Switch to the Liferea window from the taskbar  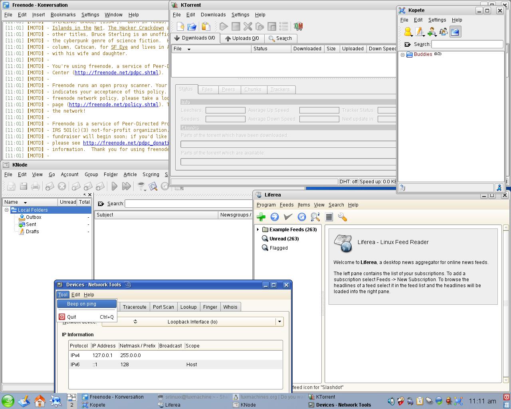click(169, 405)
